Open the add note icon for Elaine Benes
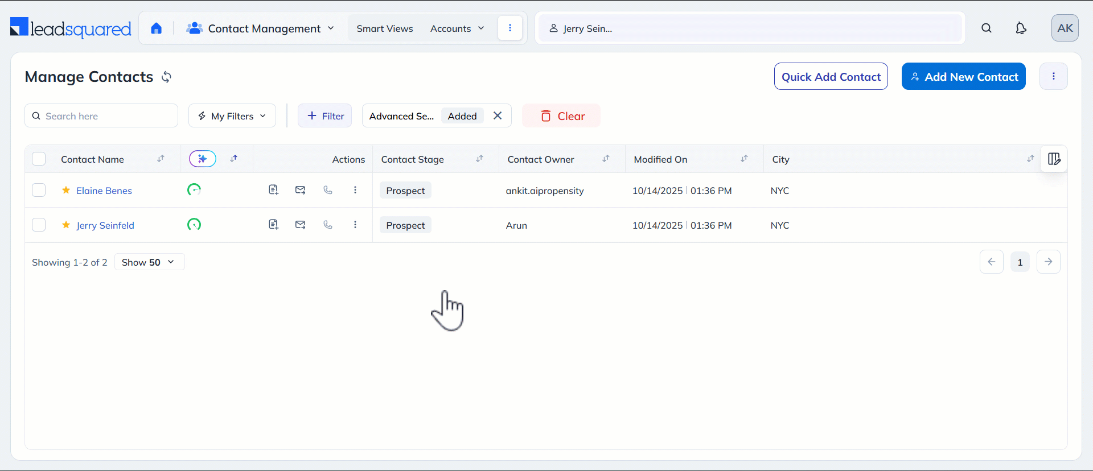Screen dimensions: 1093x471 pyautogui.click(x=273, y=190)
